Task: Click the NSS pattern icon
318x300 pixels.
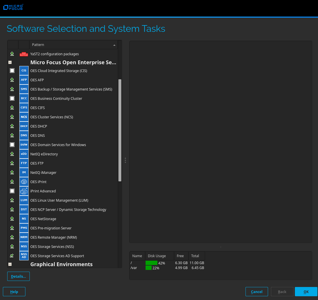Action: point(24,246)
